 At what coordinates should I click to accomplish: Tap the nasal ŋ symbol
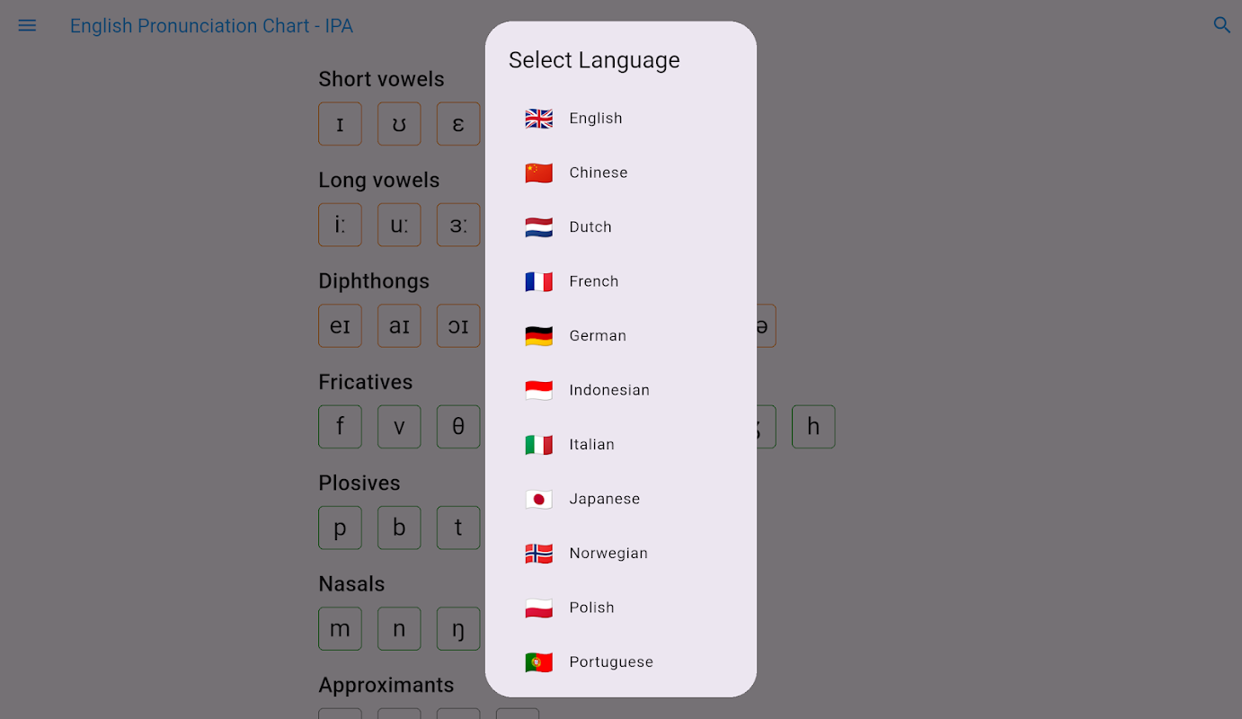point(458,629)
